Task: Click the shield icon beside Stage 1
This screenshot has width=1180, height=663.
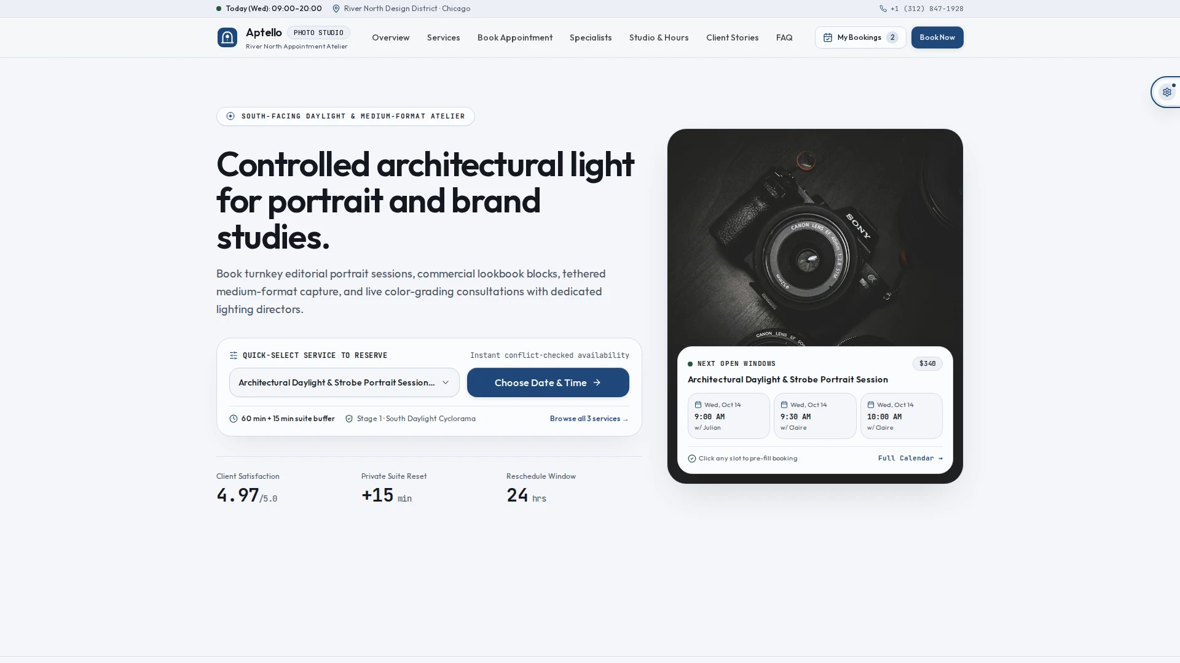Action: [349, 419]
